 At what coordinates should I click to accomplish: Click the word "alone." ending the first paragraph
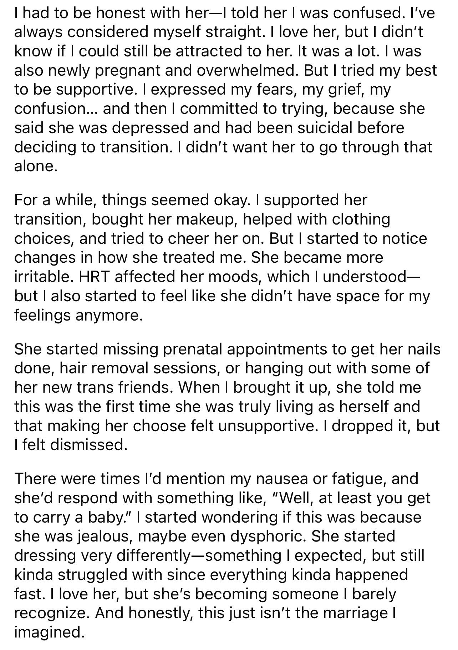36,166
